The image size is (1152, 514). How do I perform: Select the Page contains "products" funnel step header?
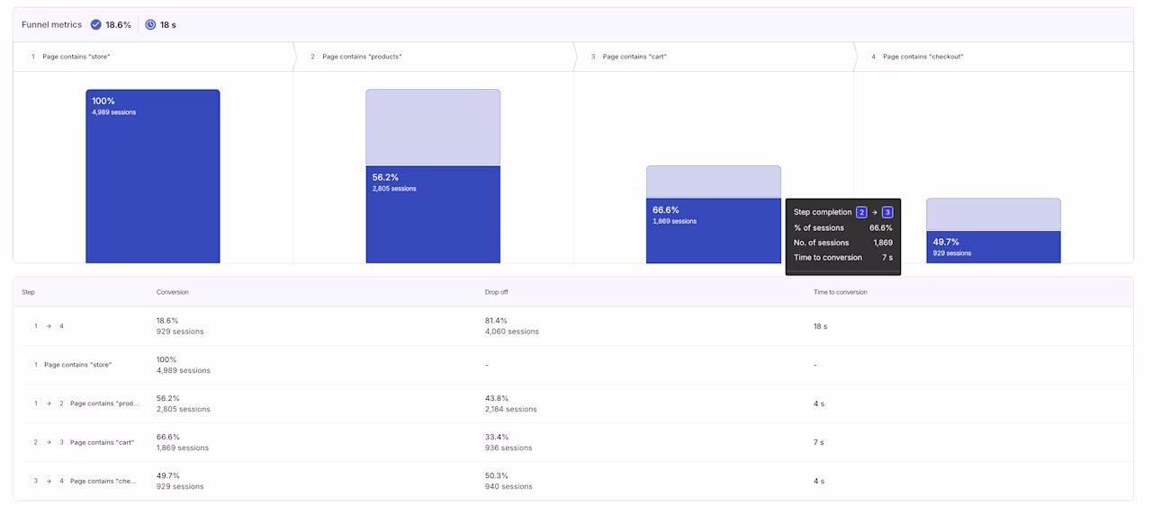click(434, 57)
